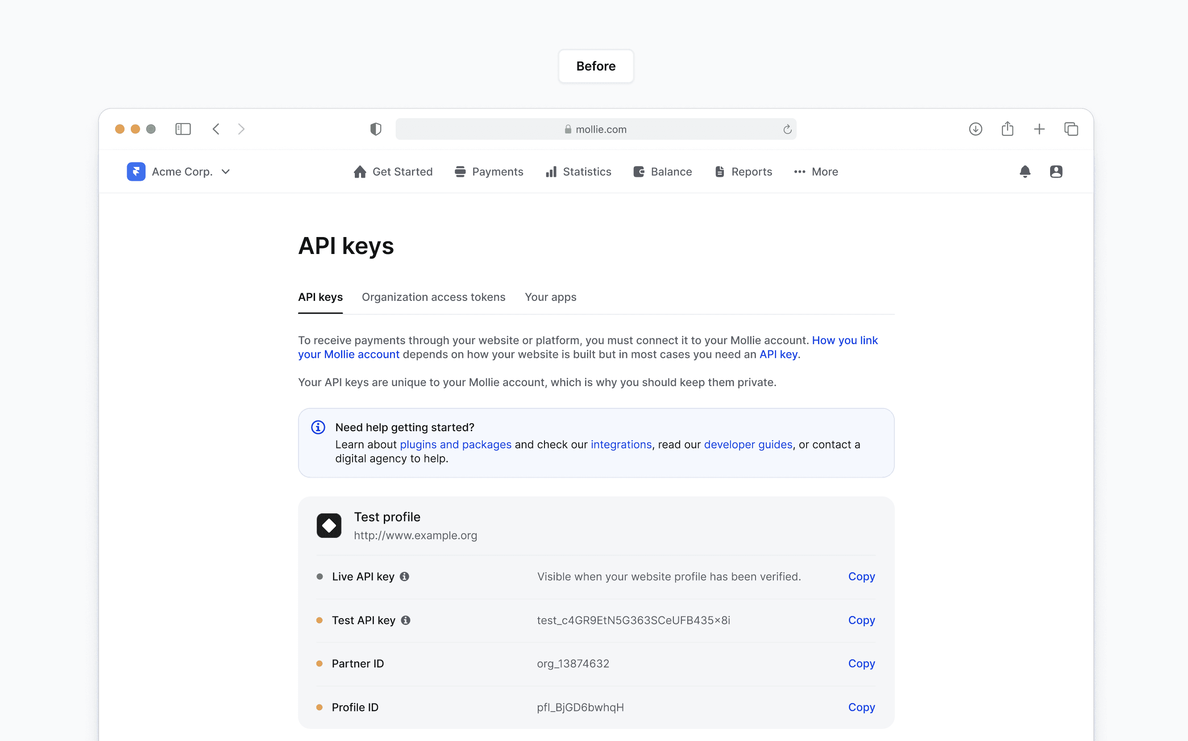Copy the Test API key

861,620
